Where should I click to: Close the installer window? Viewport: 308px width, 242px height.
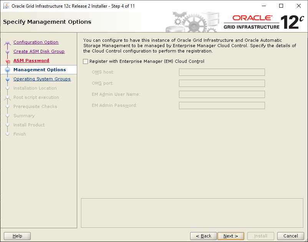299,6
